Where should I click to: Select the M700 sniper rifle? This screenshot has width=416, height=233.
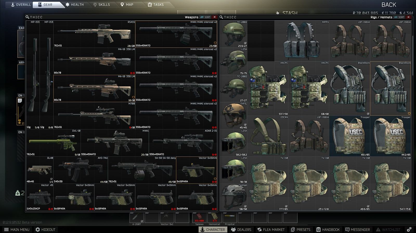coord(94,116)
